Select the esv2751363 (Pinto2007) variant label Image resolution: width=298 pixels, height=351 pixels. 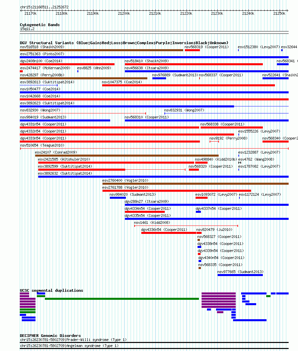[42, 54]
